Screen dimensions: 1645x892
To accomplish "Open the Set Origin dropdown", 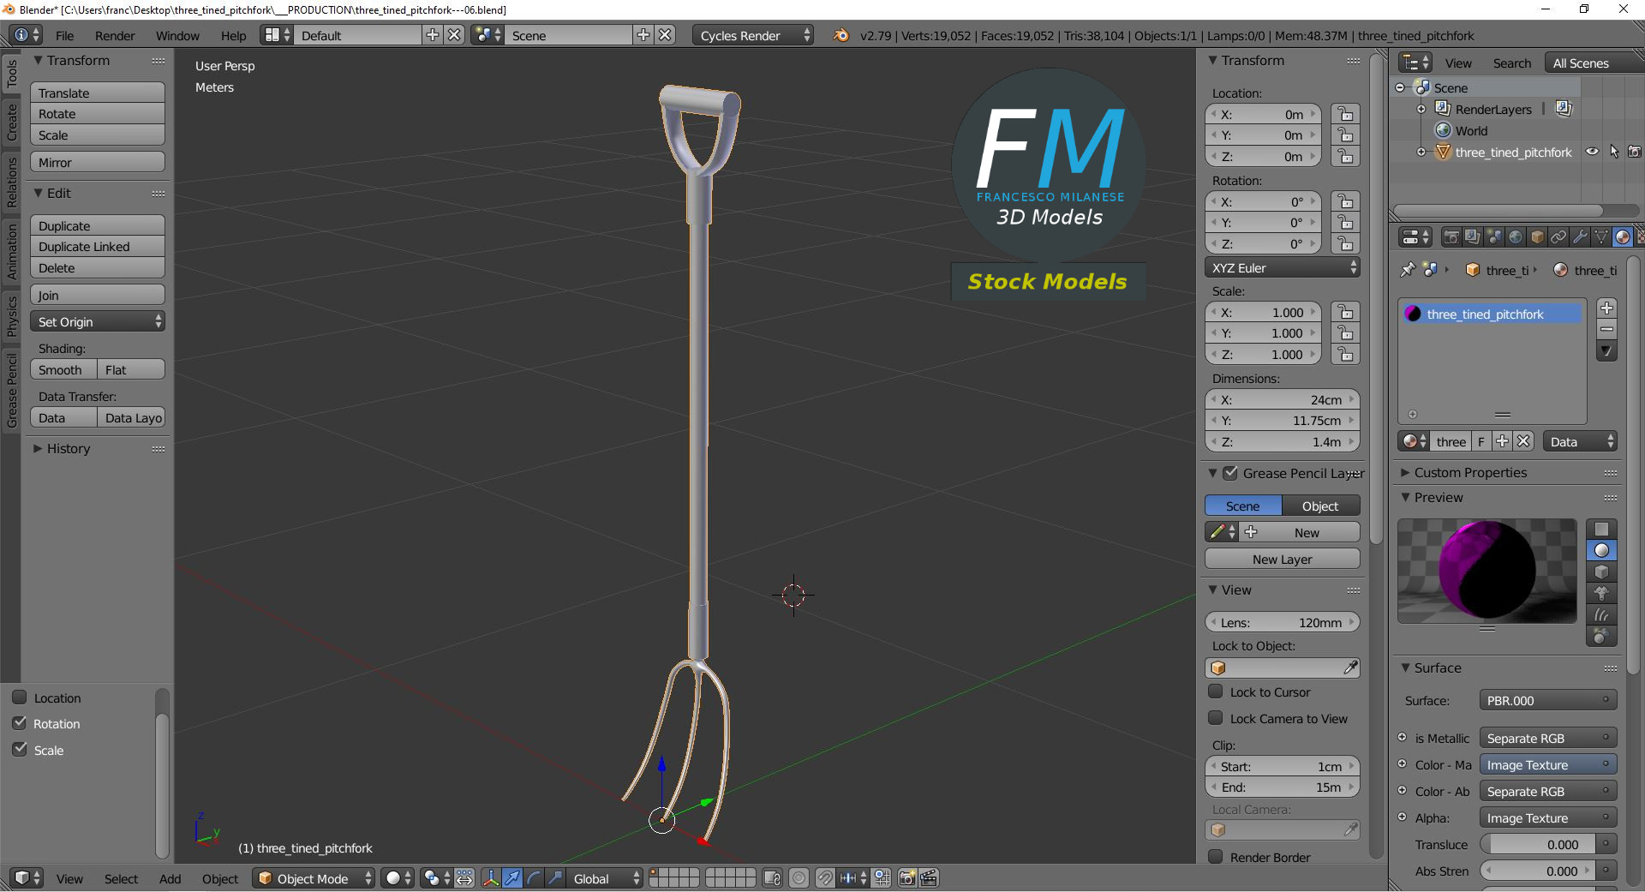I will pyautogui.click(x=98, y=321).
